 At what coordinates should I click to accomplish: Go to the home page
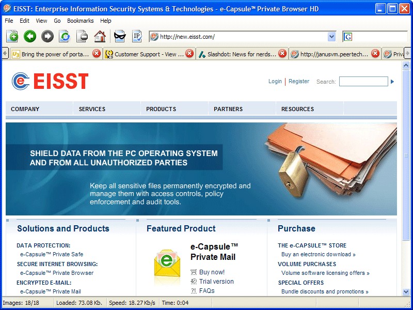(100, 36)
